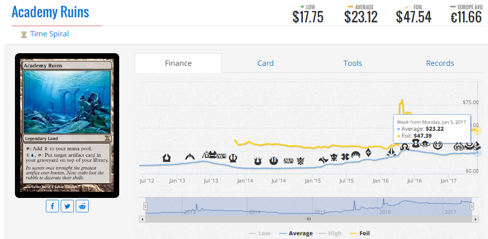Toggle the High price series in legend
The image size is (488, 239).
tap(331, 233)
